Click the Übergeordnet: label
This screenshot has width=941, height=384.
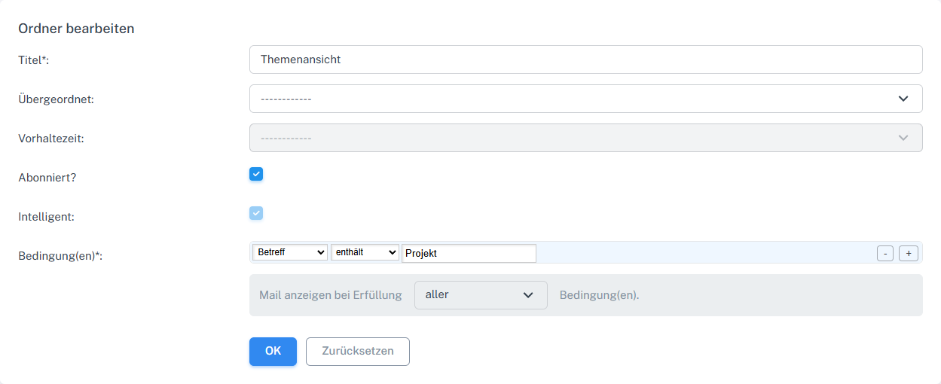click(57, 99)
